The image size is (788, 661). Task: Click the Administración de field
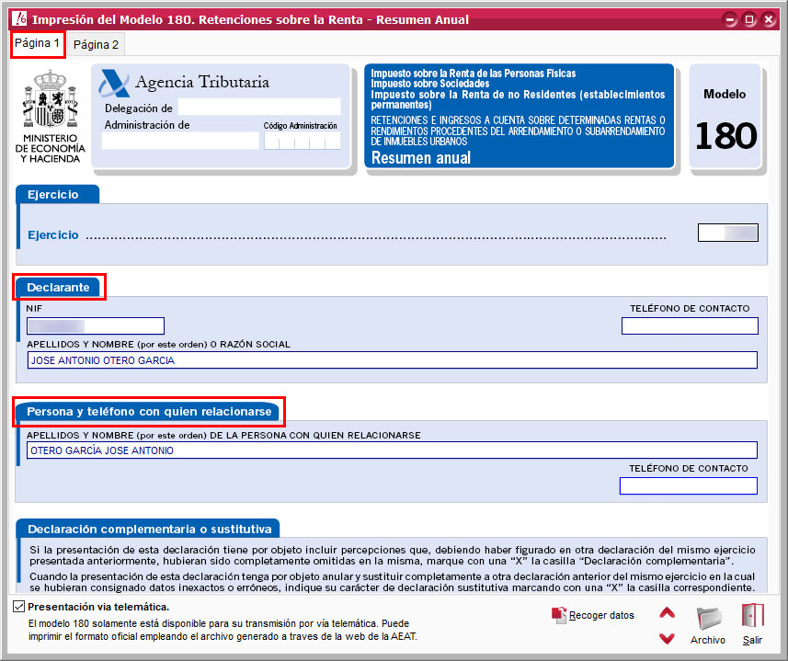[180, 141]
